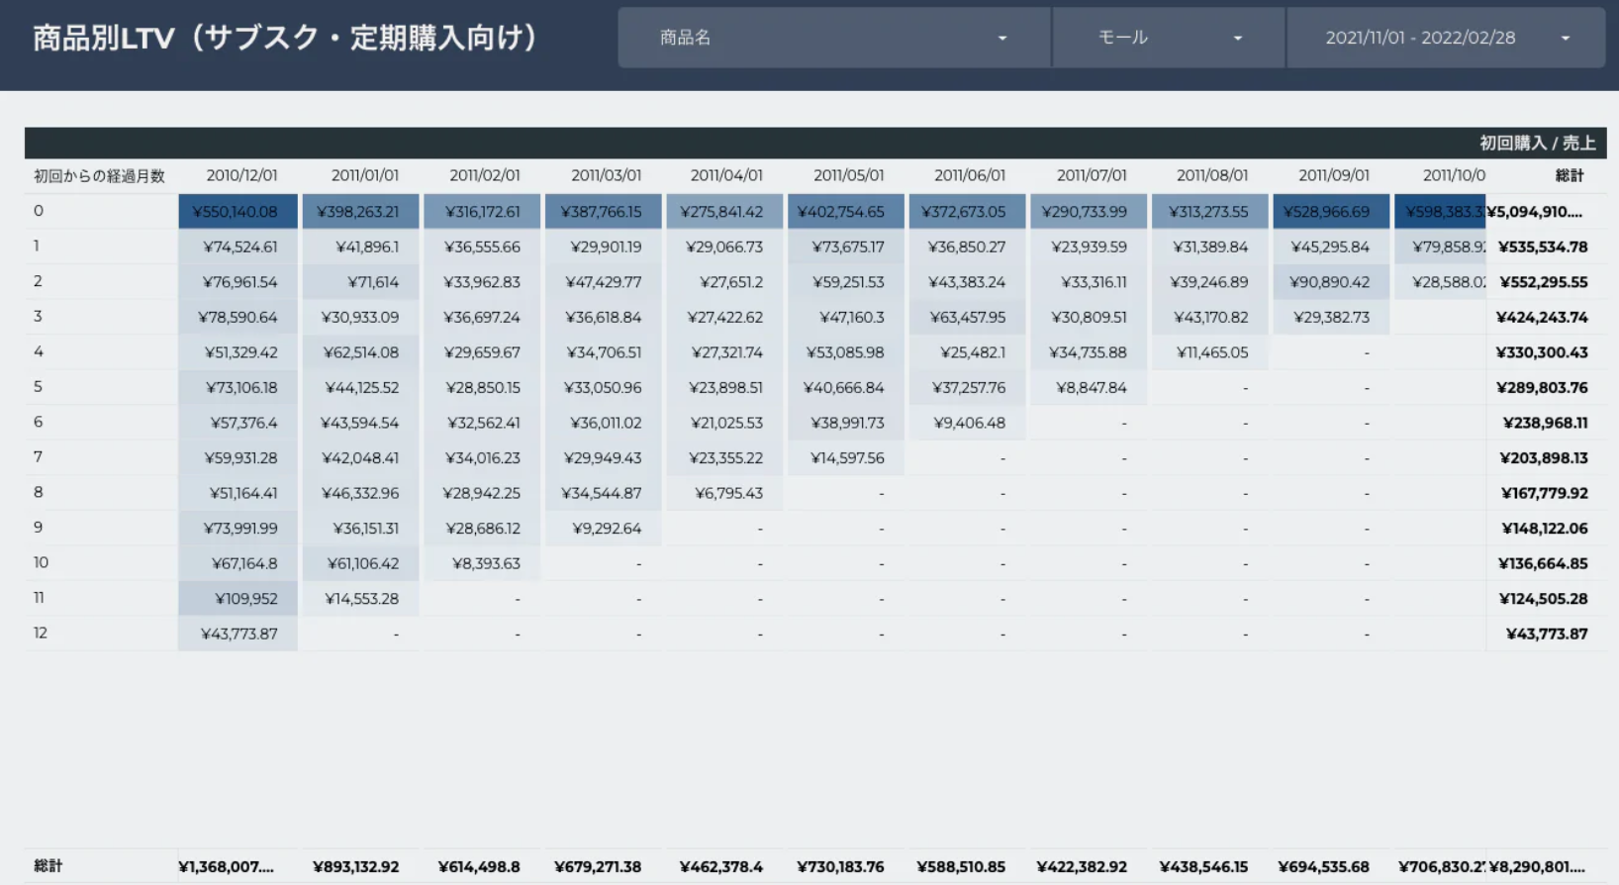Select the ¥109,952 cell
Viewport: 1619px width, 885px height.
[238, 598]
